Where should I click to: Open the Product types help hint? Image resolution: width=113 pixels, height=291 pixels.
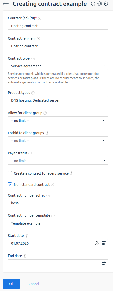(x=33, y=93)
